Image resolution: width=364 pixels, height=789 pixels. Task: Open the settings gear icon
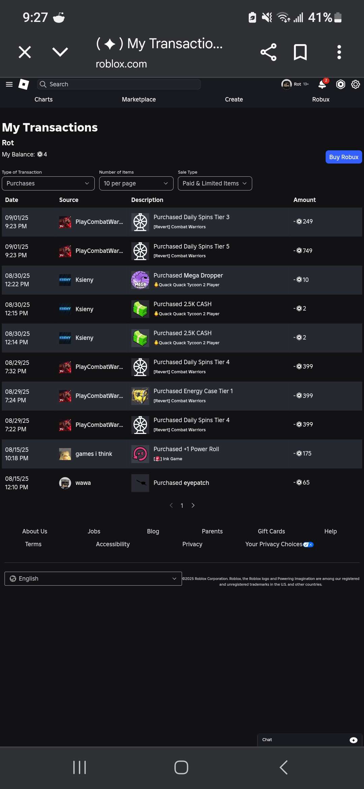[356, 84]
